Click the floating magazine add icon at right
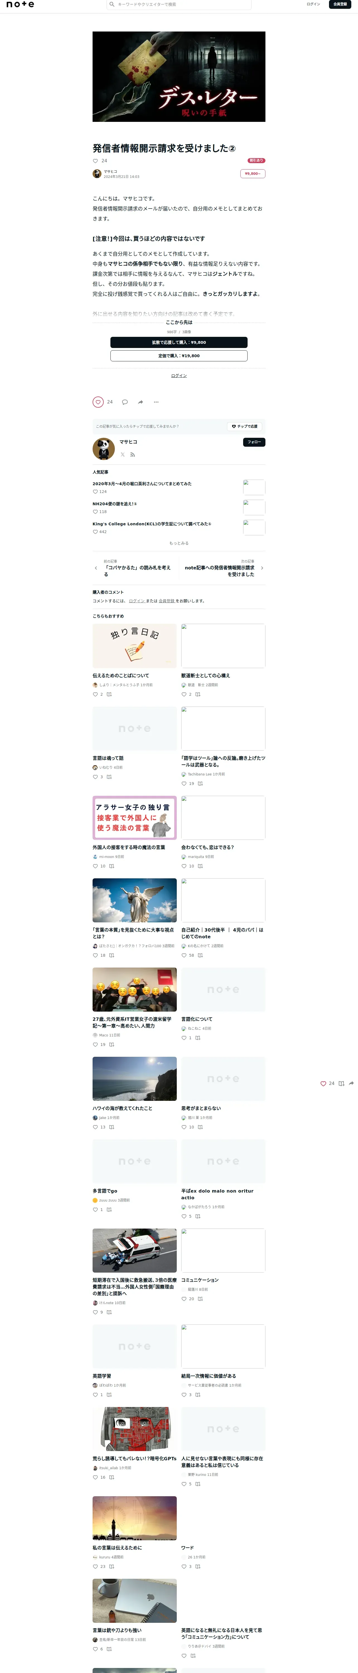358x1673 pixels. (x=341, y=1083)
